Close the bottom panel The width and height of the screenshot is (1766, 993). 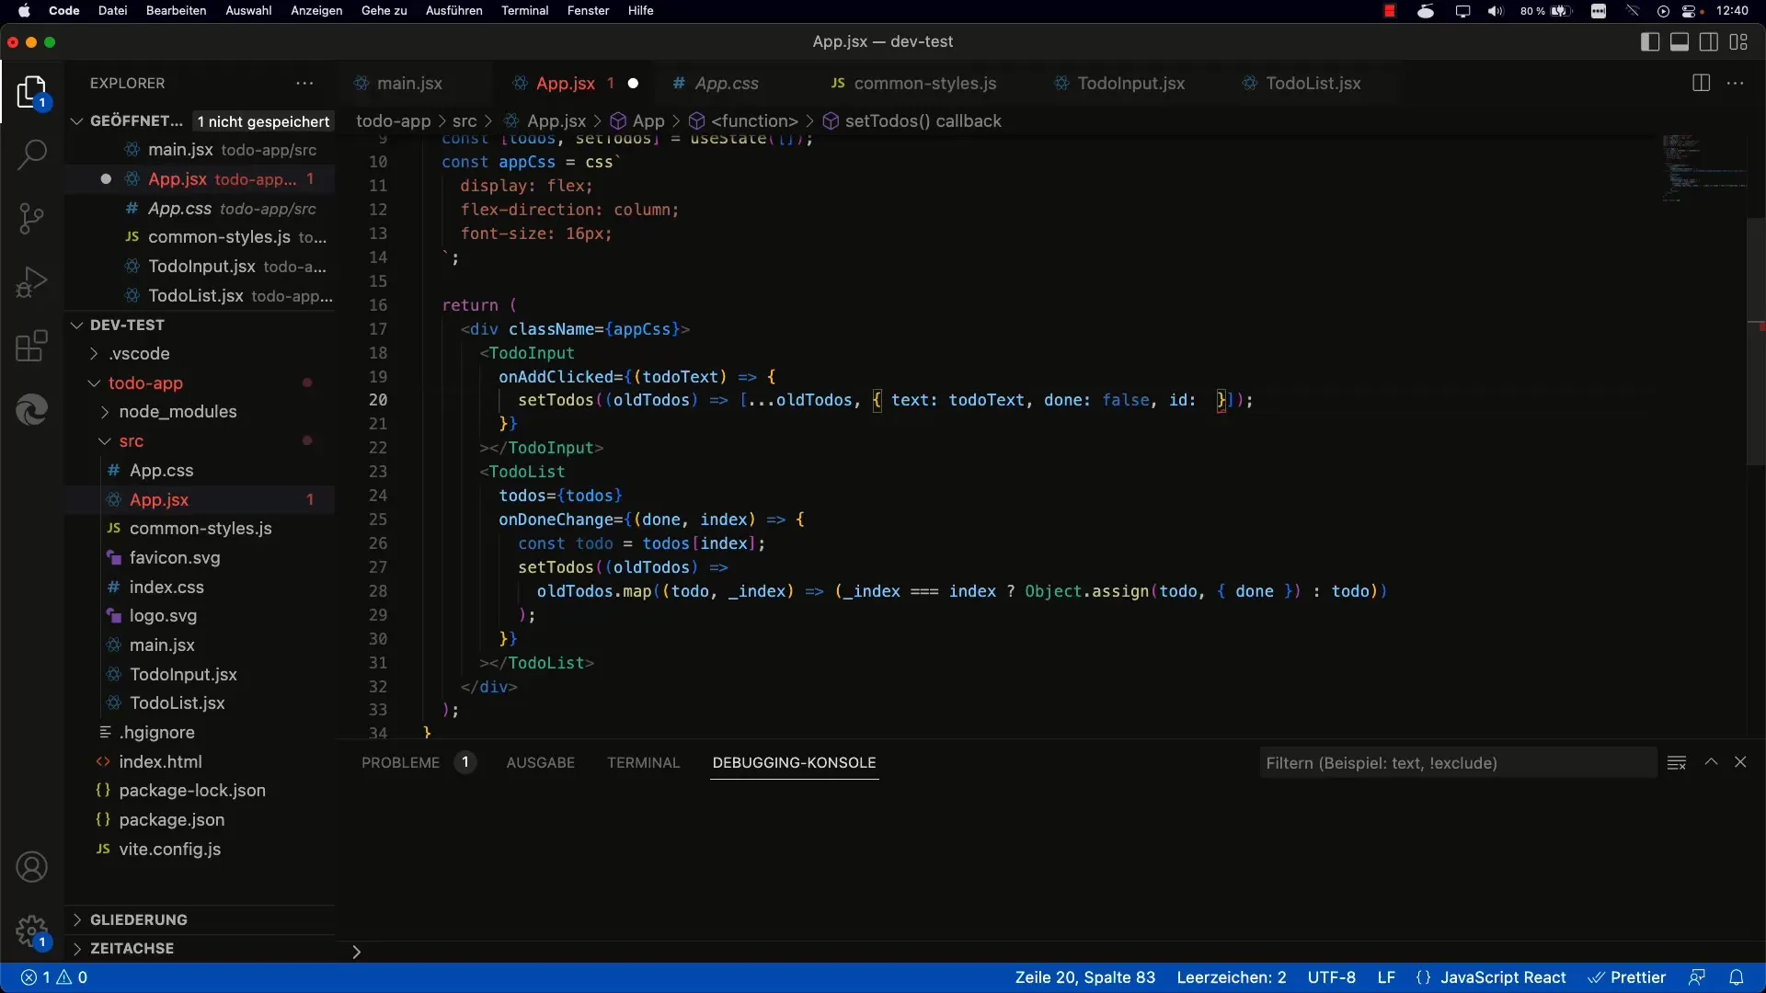pyautogui.click(x=1740, y=762)
